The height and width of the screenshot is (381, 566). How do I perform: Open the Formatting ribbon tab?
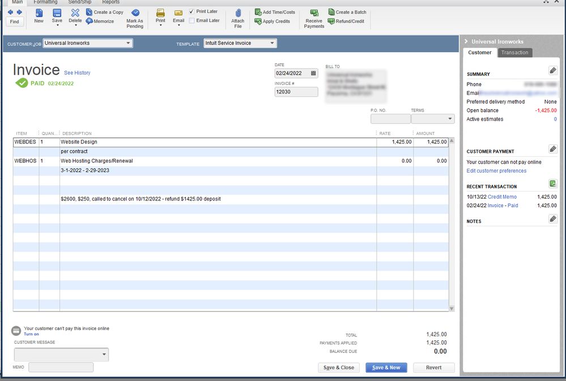click(x=45, y=2)
